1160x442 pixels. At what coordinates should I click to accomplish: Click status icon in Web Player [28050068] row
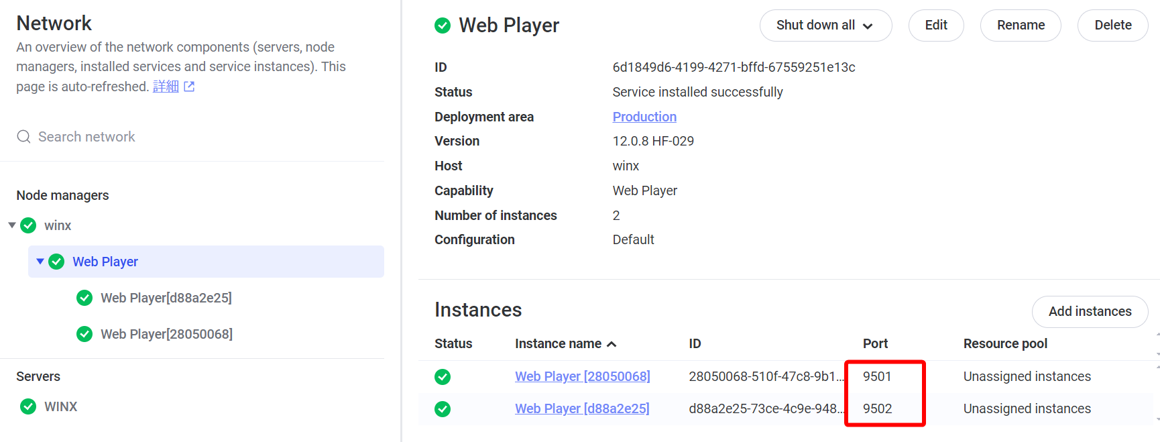tap(443, 377)
